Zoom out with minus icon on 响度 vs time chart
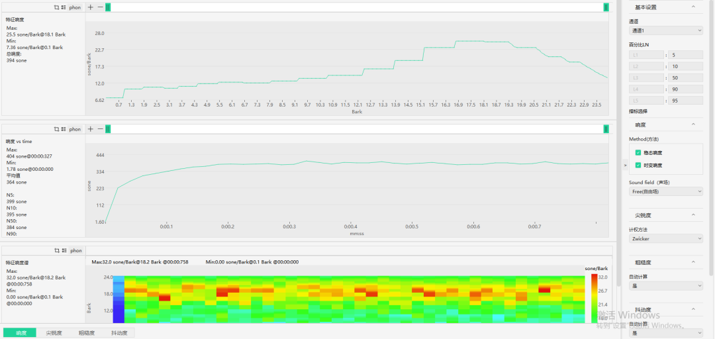This screenshot has width=715, height=339. (101, 129)
